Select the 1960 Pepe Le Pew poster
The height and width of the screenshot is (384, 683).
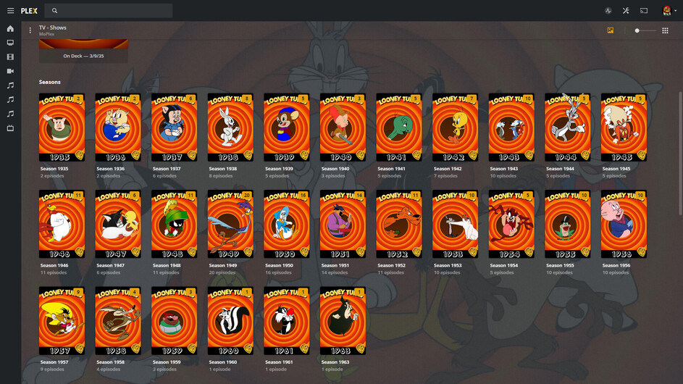click(x=230, y=321)
